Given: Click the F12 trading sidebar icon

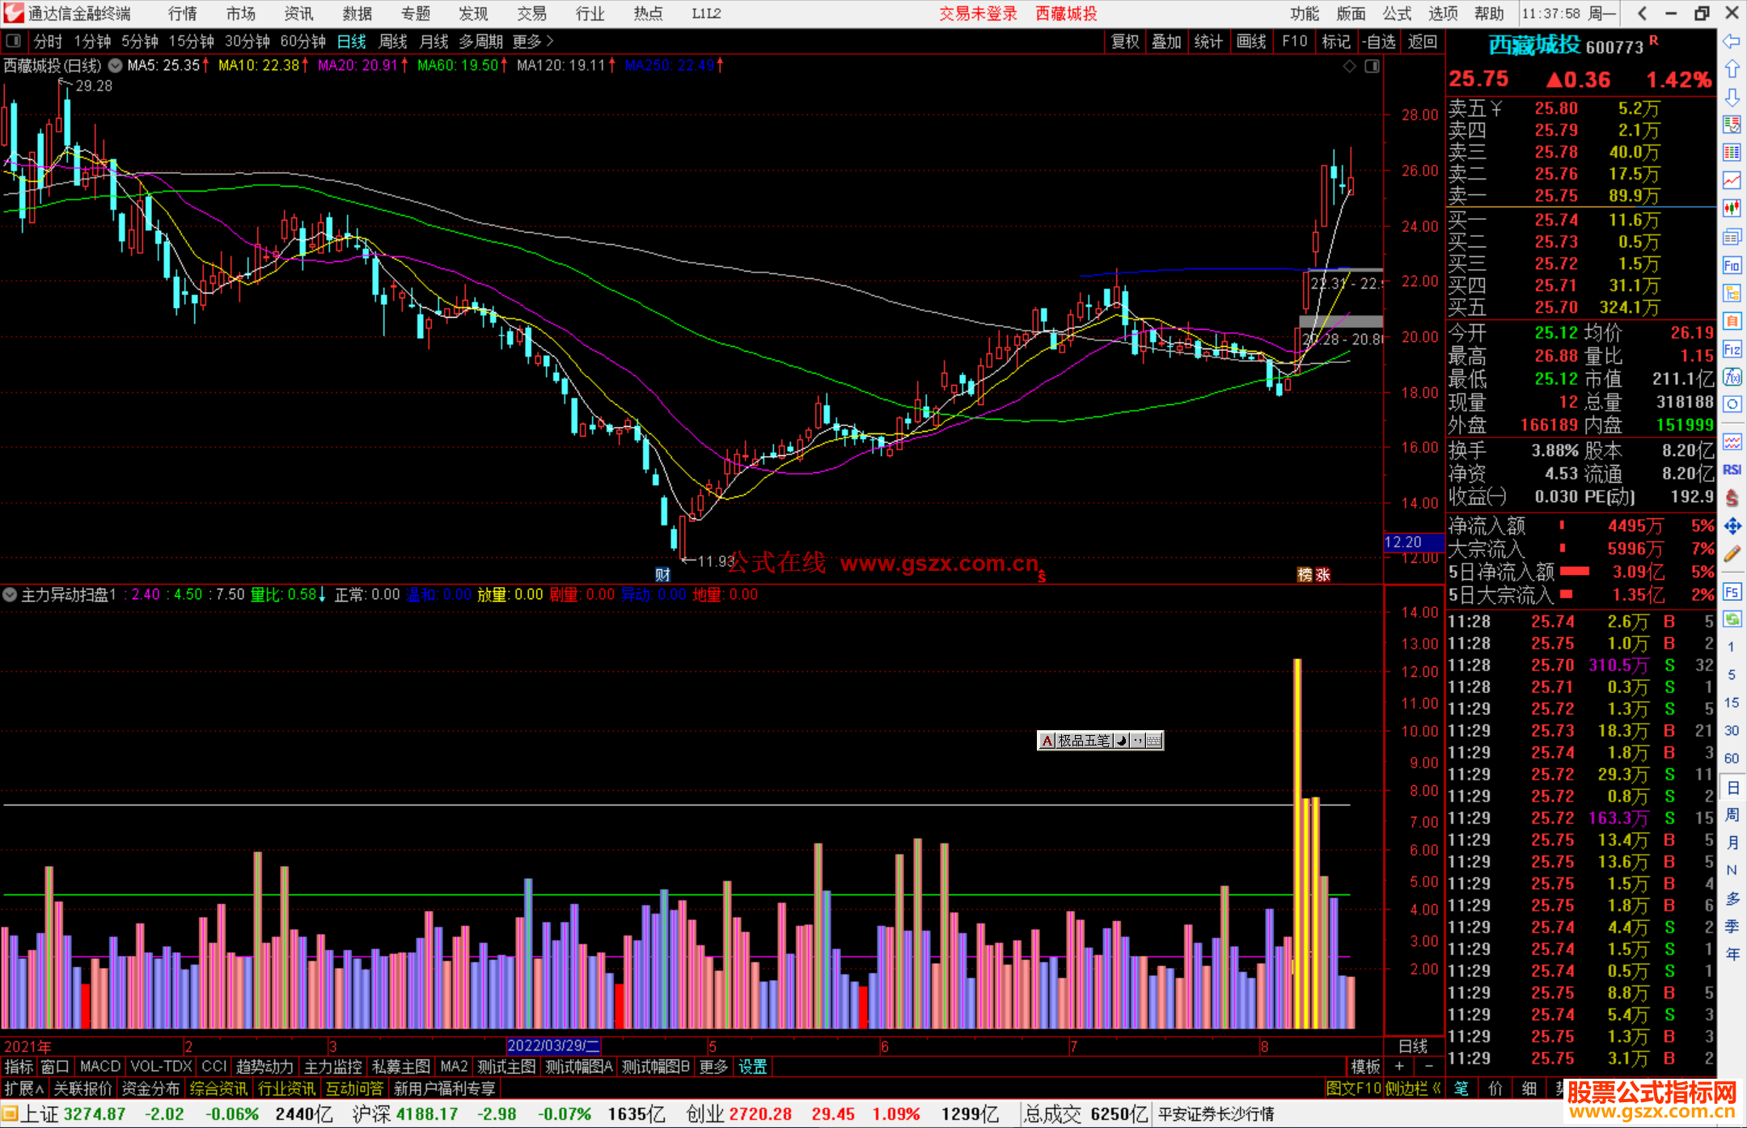Looking at the screenshot, I should [1732, 349].
